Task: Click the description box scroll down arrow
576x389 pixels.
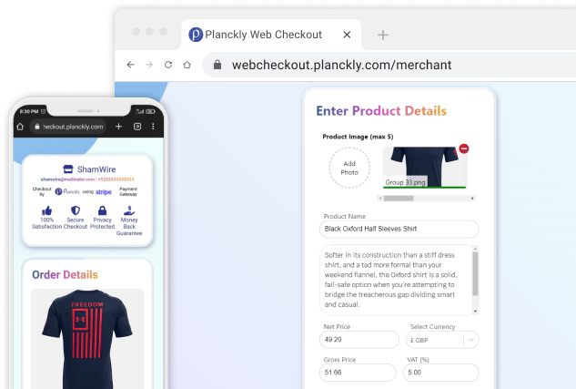Action: tap(475, 311)
